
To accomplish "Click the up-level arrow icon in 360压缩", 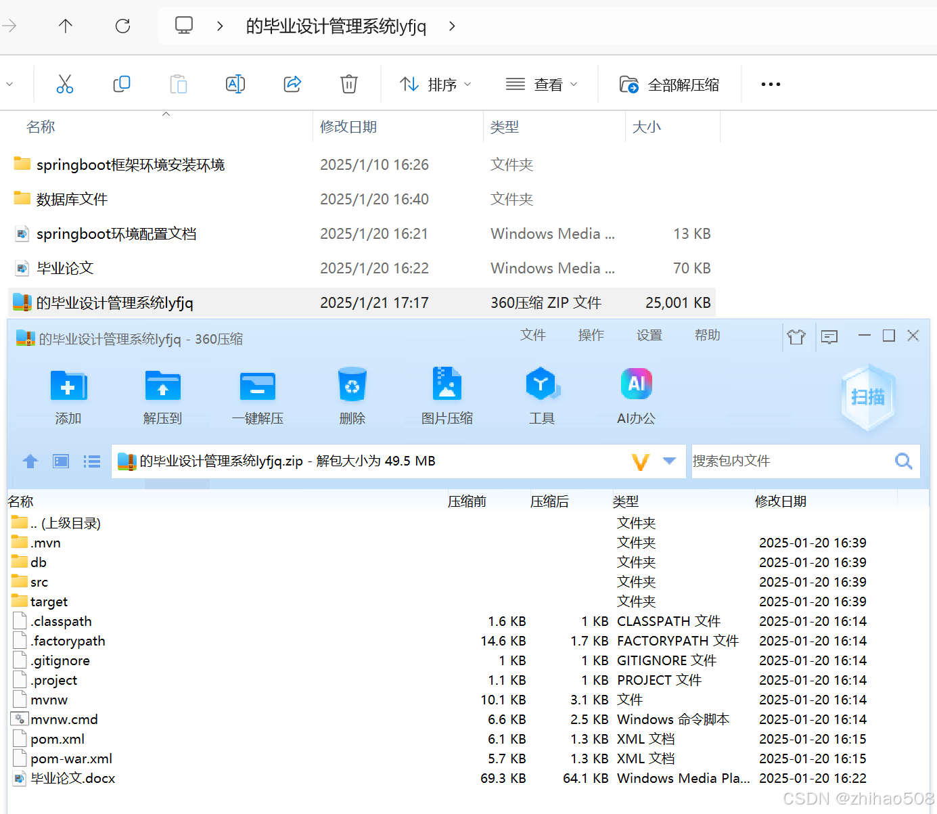I will click(30, 461).
